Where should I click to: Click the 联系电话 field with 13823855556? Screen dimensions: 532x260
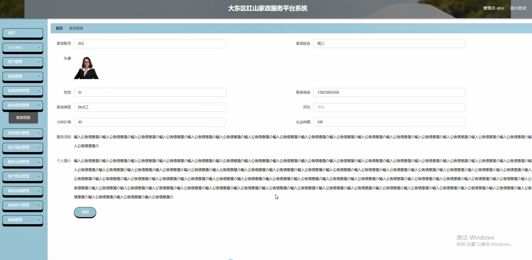tap(389, 92)
